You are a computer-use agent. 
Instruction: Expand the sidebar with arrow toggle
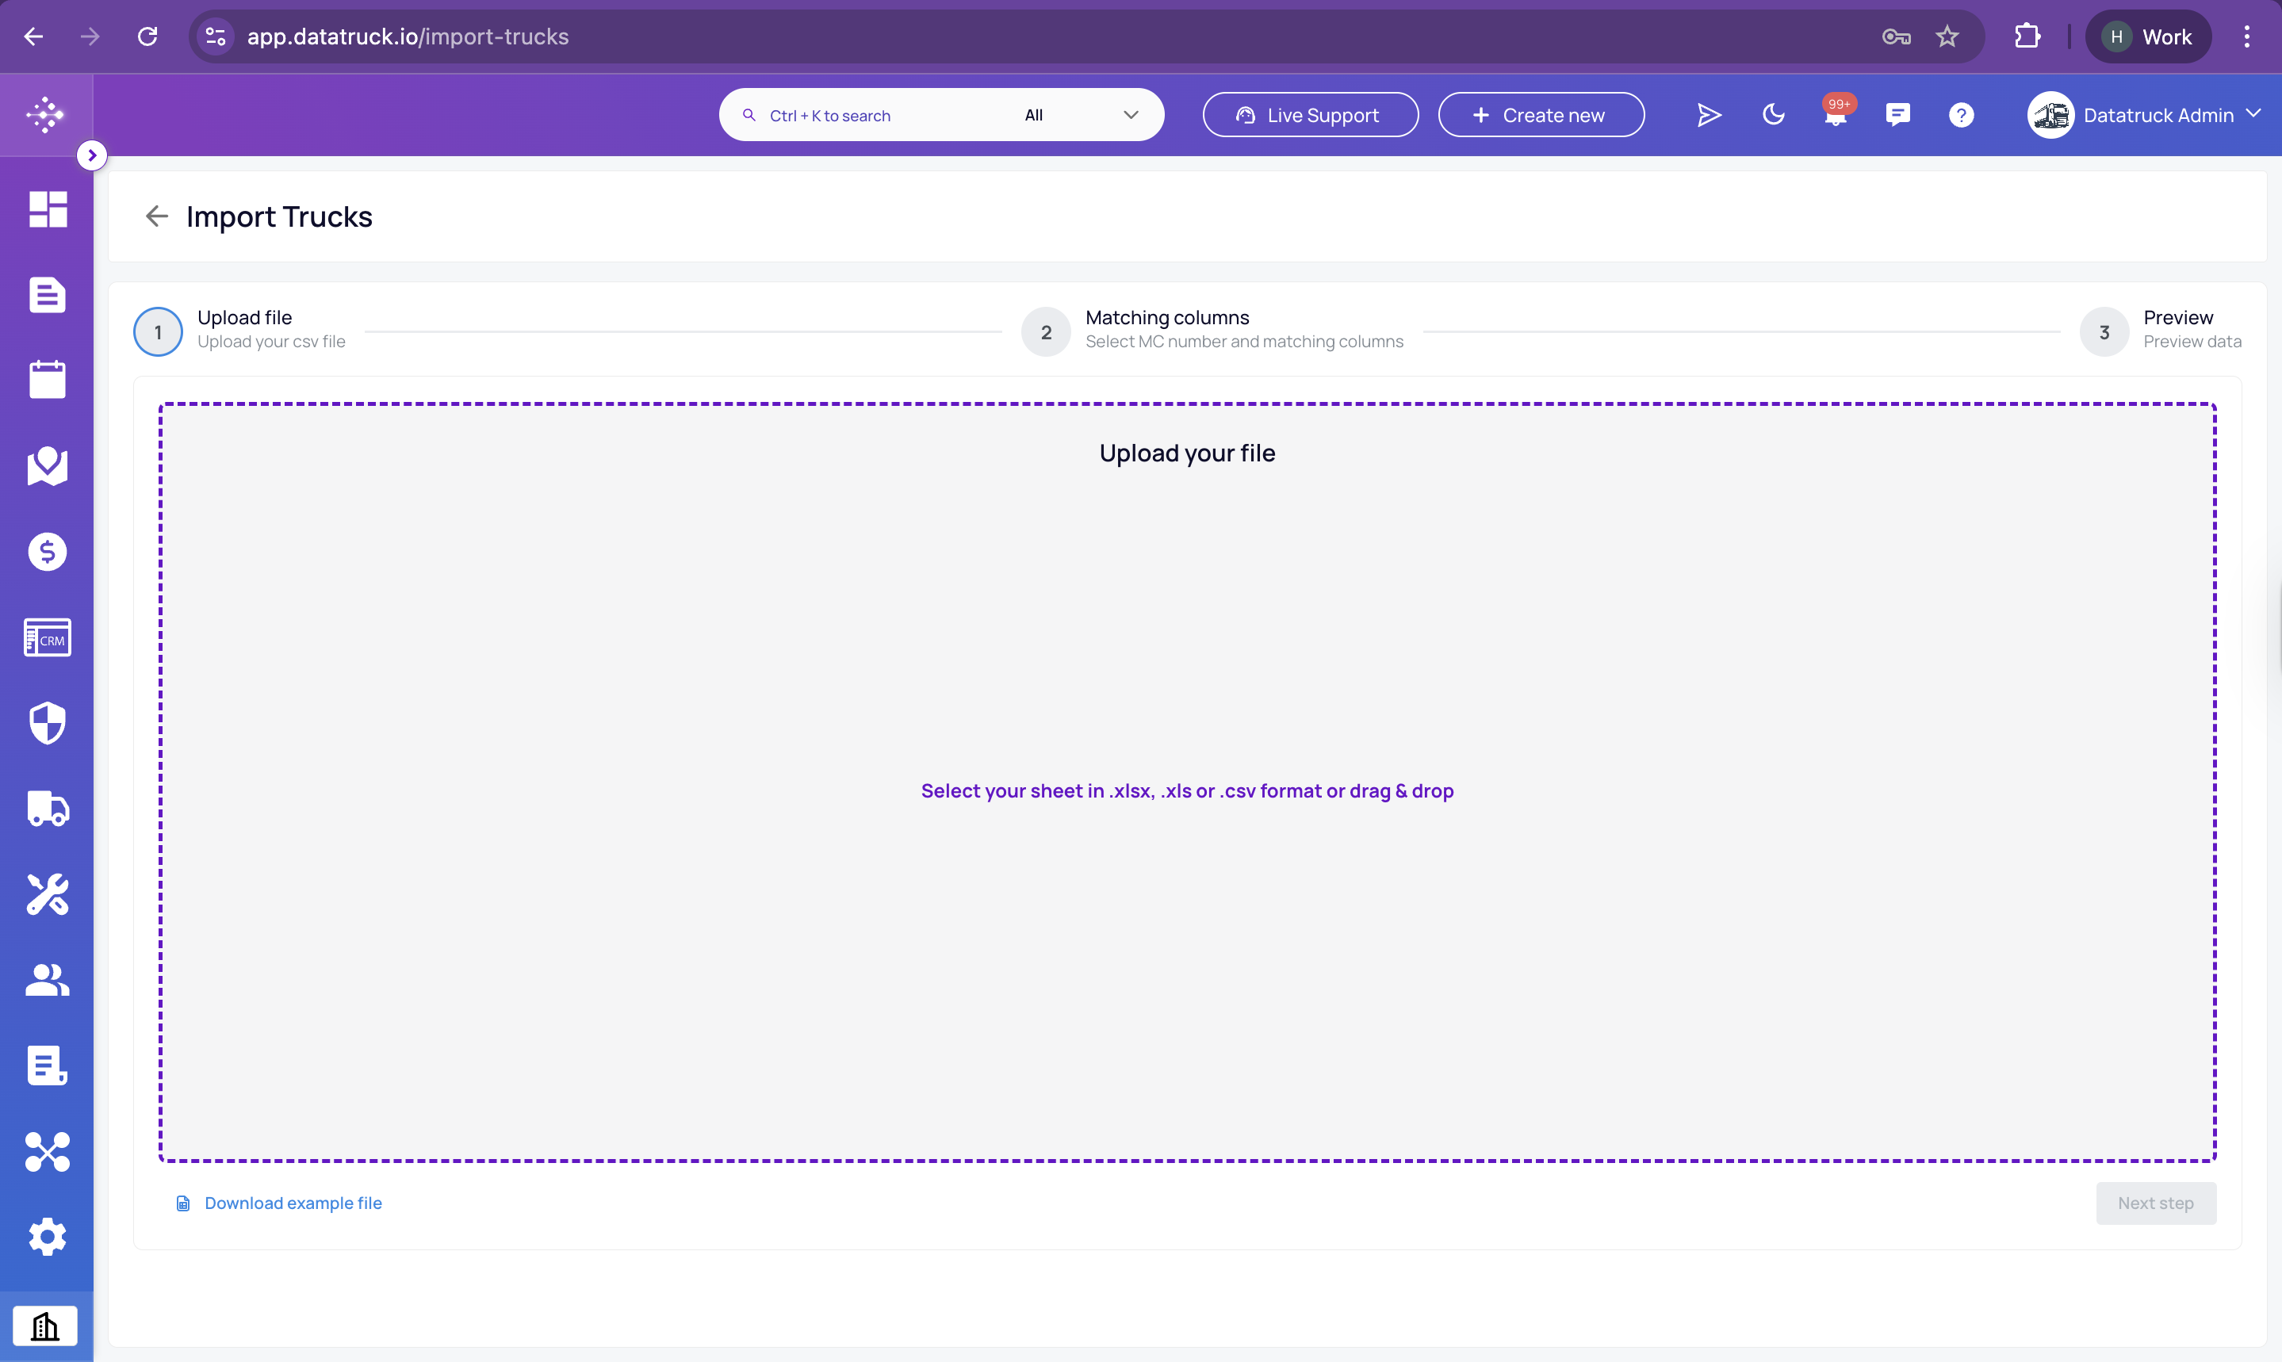pyautogui.click(x=91, y=155)
